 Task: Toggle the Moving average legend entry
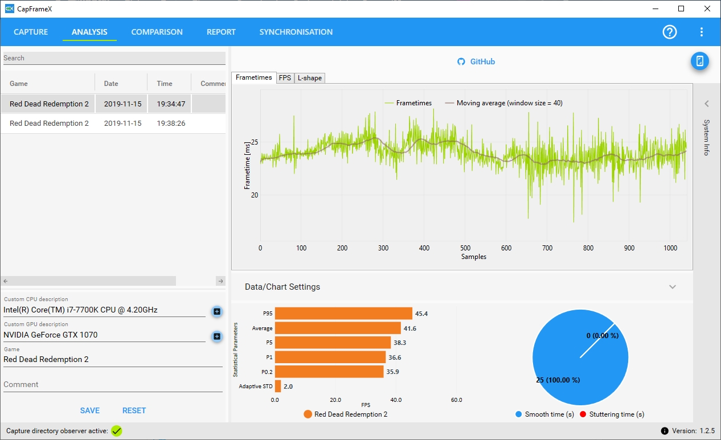click(504, 103)
